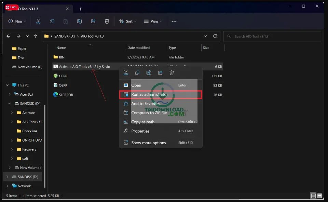Click the Share icon in the toolbar

pos(93,21)
